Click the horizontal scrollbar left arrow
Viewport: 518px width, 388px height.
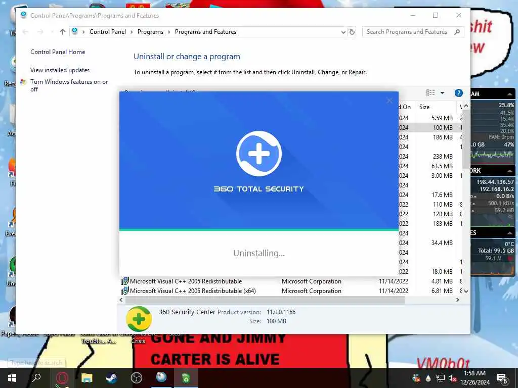[x=121, y=300]
